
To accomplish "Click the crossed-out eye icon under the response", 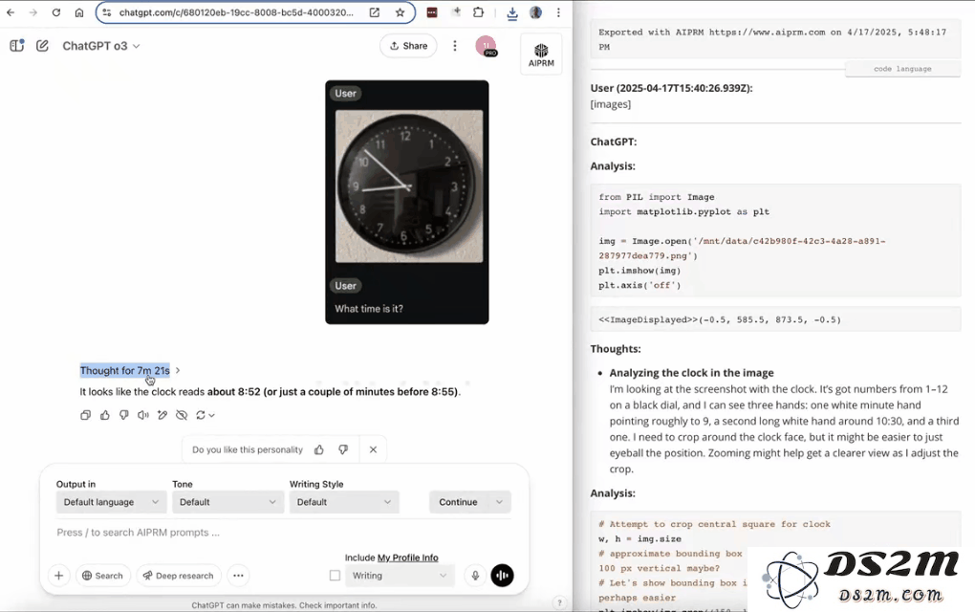I will tap(182, 415).
